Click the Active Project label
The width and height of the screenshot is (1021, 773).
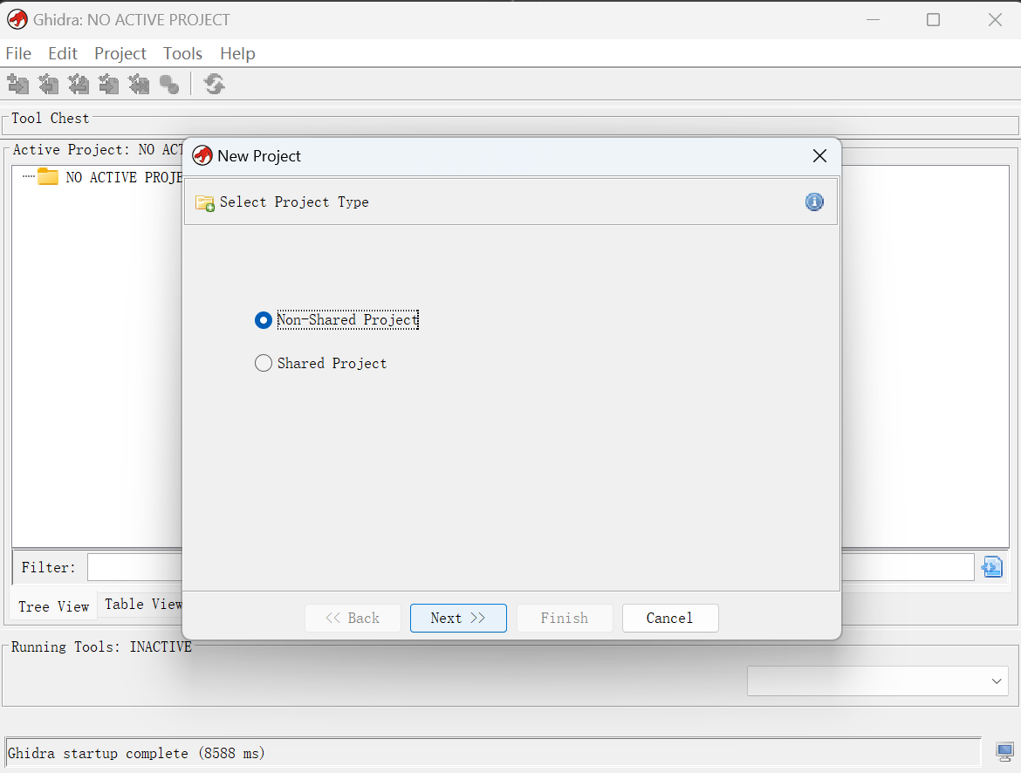[x=98, y=150]
